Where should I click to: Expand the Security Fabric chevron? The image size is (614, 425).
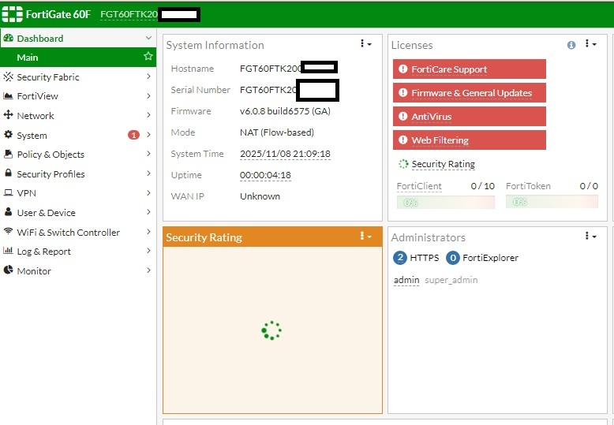click(148, 76)
